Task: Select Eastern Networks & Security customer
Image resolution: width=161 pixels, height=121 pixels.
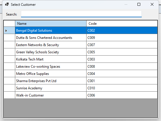Action: tap(51, 45)
